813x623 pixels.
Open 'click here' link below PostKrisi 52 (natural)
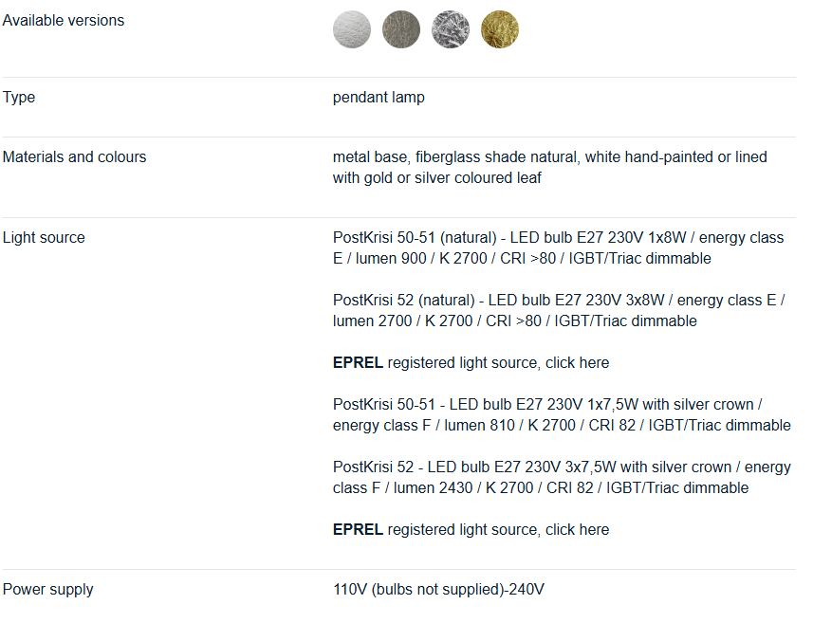point(577,363)
